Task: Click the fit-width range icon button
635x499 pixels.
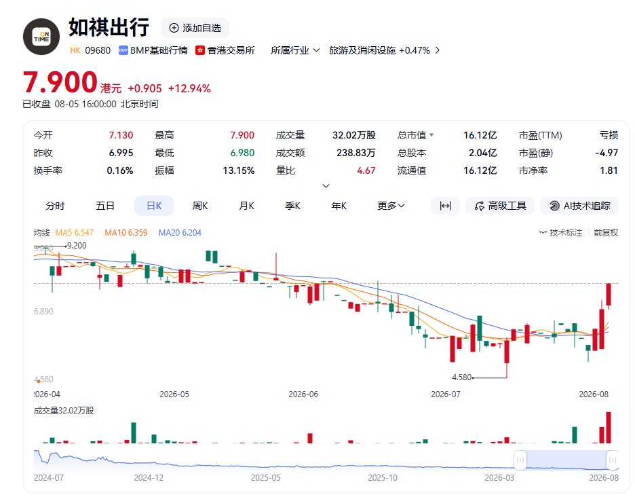Action: [445, 206]
